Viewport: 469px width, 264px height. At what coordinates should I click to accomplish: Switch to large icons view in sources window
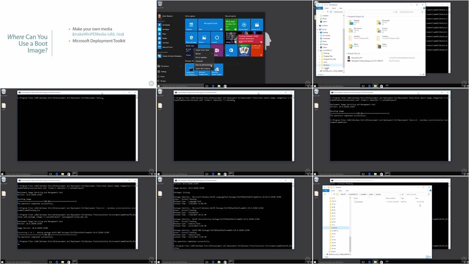tap(429, 257)
